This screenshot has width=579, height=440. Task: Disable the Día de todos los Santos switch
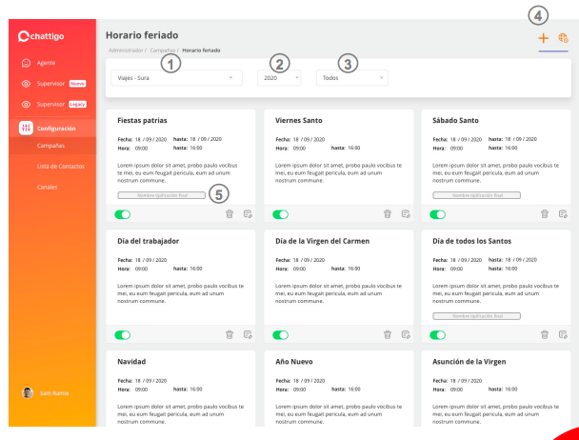coord(438,334)
